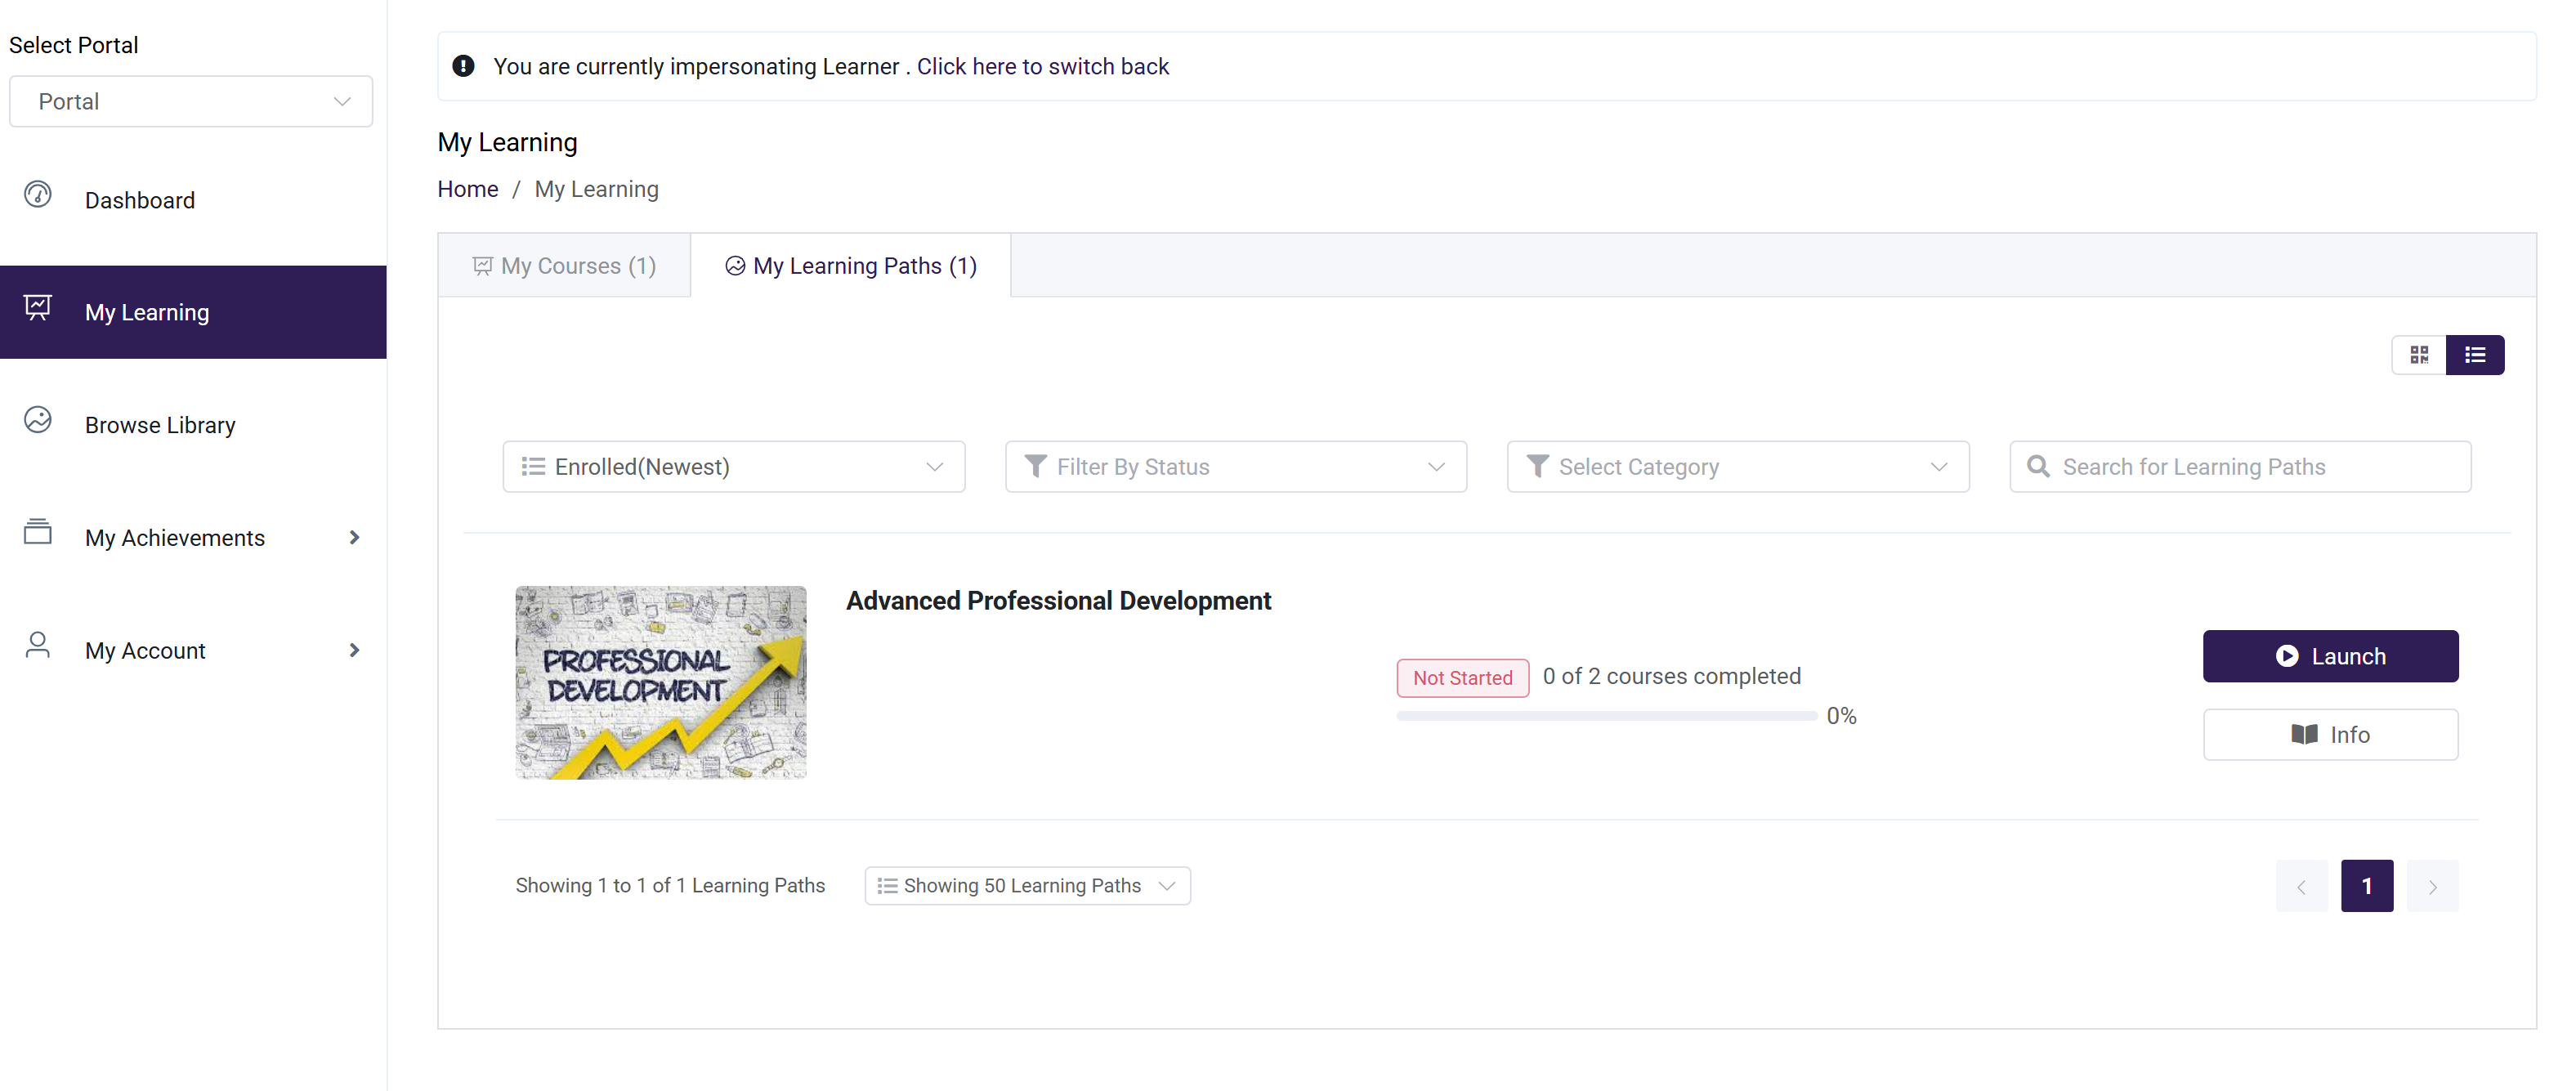This screenshot has height=1091, width=2576.
Task: Click the My Account person icon
Action: [38, 645]
